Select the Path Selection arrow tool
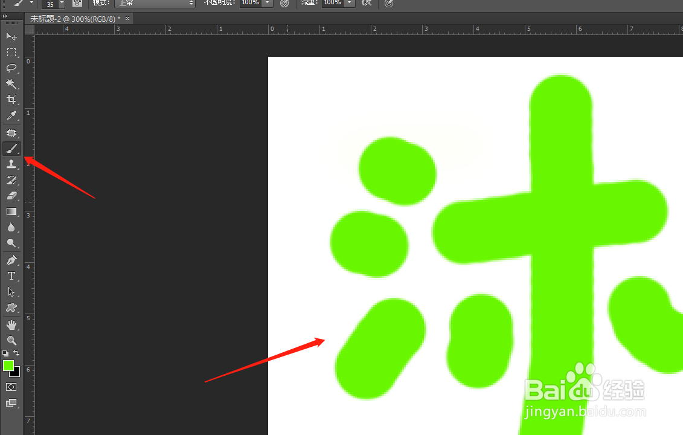 (x=11, y=292)
